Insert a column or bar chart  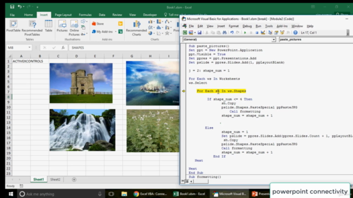pyautogui.click(x=151, y=21)
